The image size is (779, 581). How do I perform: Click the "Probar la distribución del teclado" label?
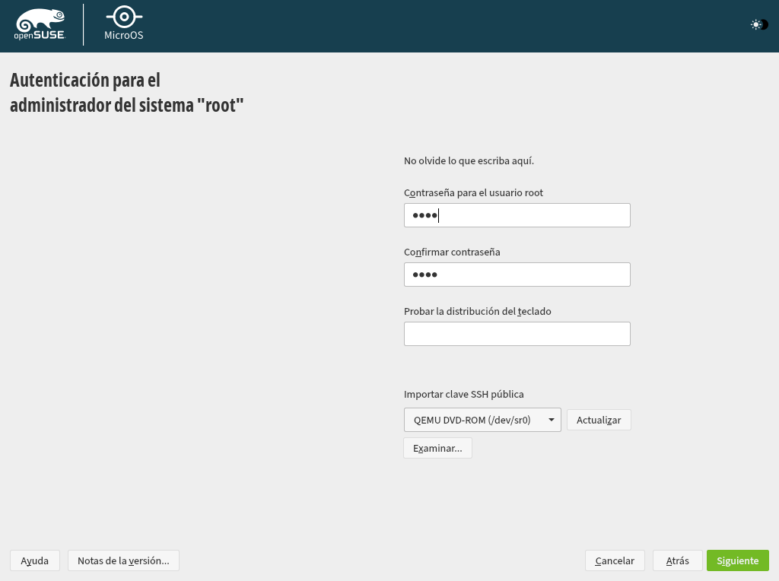(x=478, y=311)
